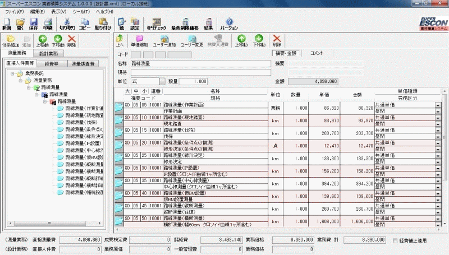This screenshot has width=449, height=255.
Task: Enable the 経費補正適用 checkbox
Action: pos(395,240)
